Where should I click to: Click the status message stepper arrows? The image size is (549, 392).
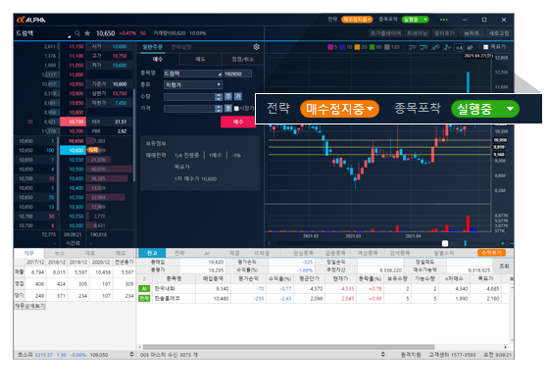(x=383, y=355)
